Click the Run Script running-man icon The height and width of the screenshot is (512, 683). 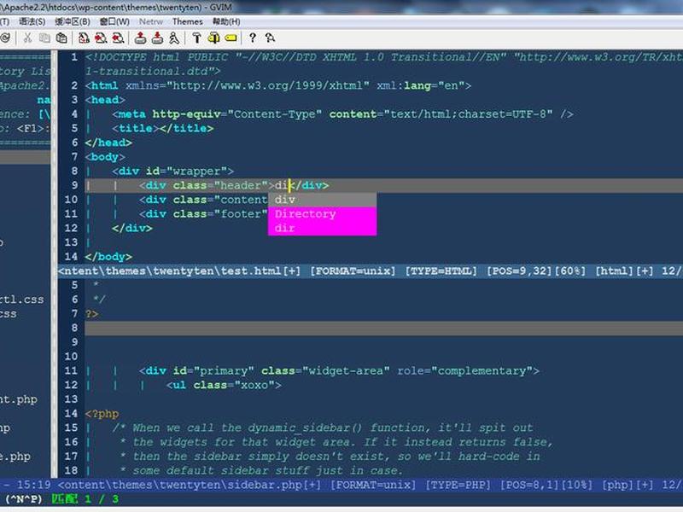point(174,38)
